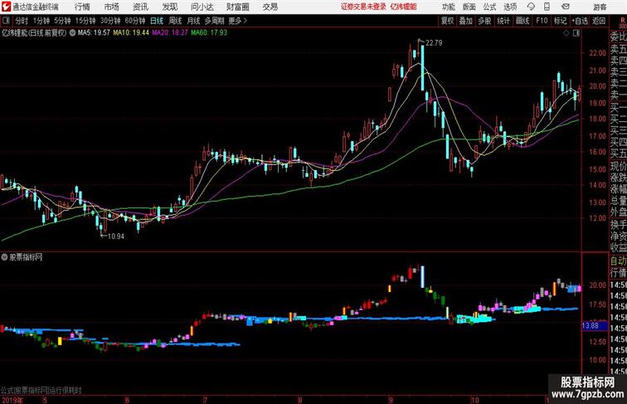Viewport: 627px width, 404px height.
Task: Open the mail envelope icon
Action: coord(566,7)
